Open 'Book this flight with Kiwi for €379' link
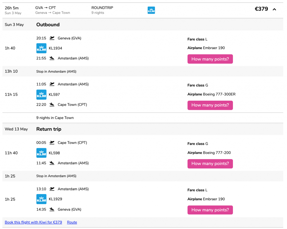The height and width of the screenshot is (229, 287). [x=33, y=222]
